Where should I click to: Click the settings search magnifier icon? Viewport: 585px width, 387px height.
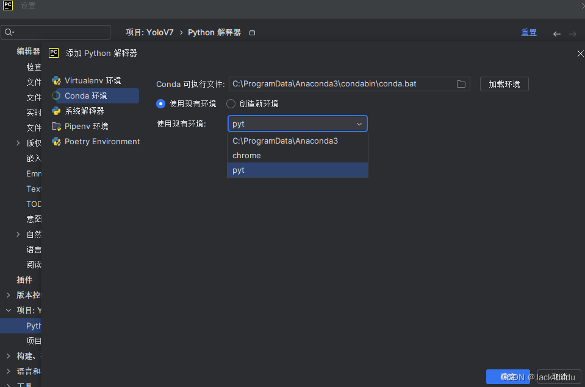point(9,32)
